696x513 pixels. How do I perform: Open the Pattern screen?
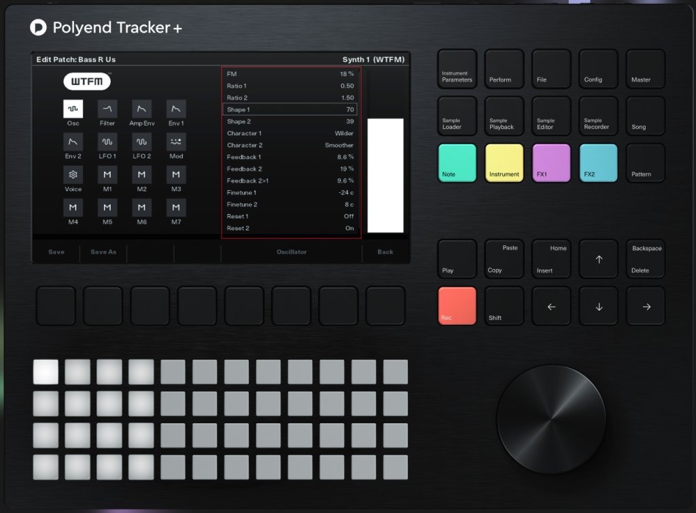646,163
